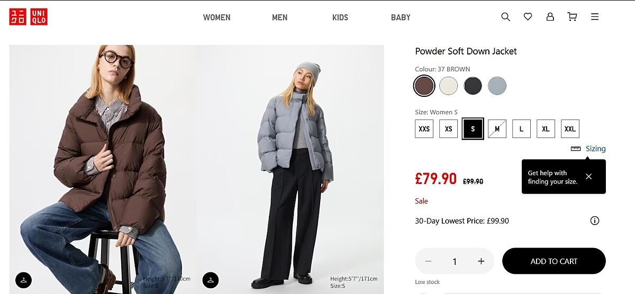Open the search icon
Image resolution: width=635 pixels, height=294 pixels.
(x=505, y=17)
